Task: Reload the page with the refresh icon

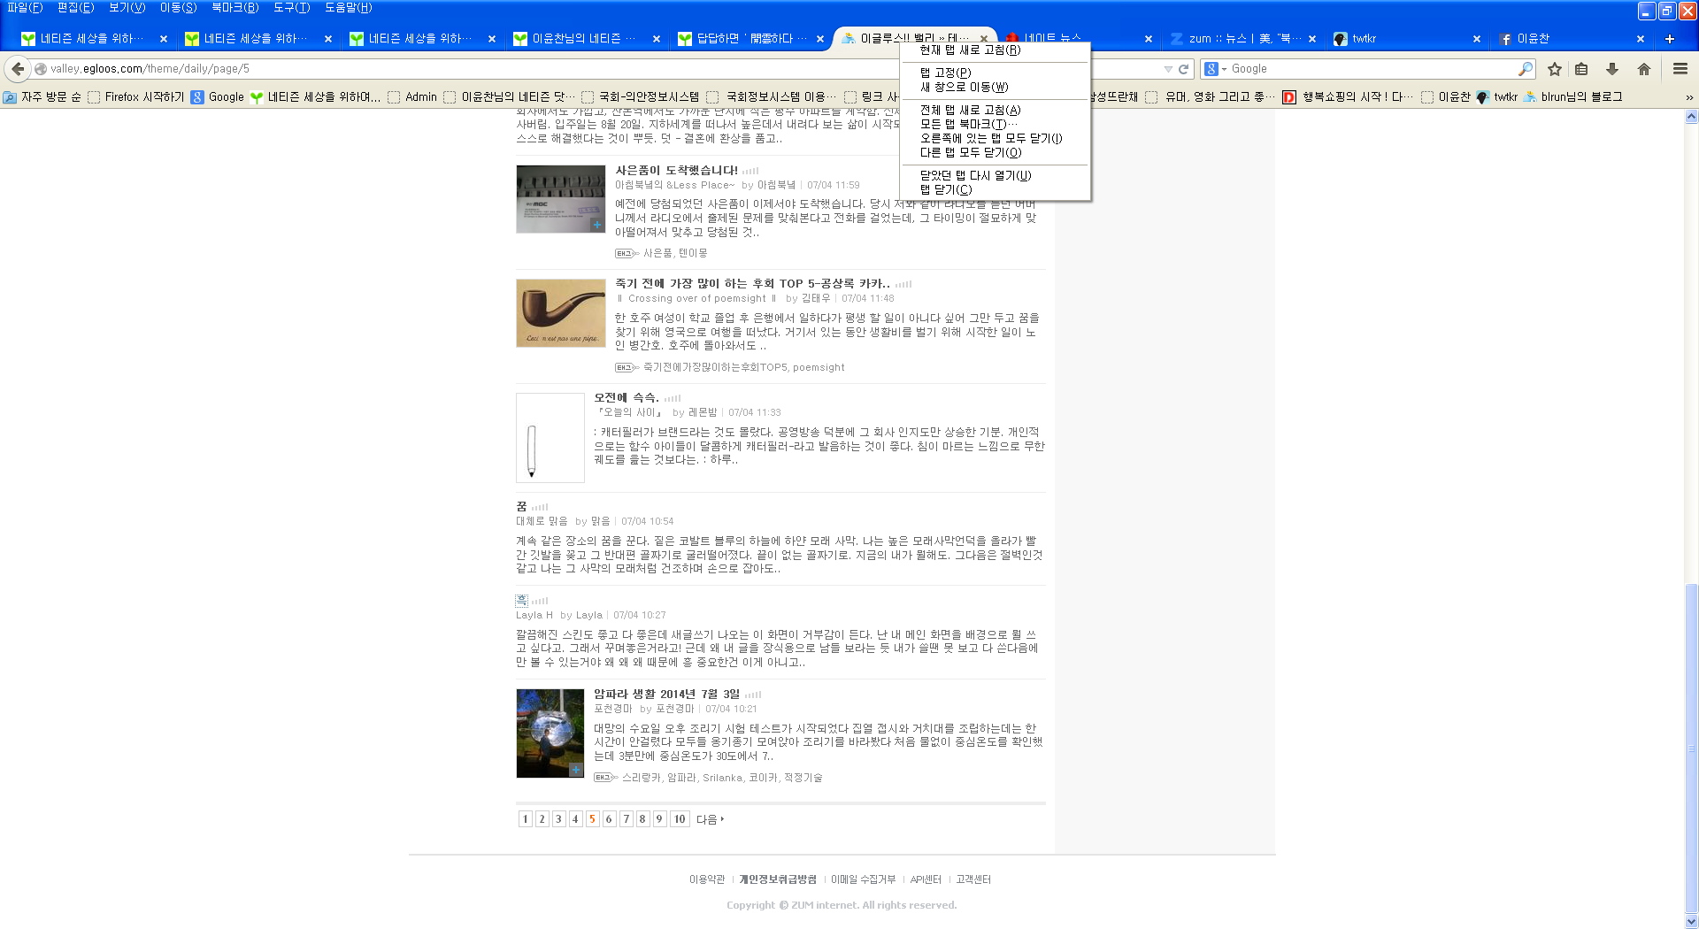Action: (x=1183, y=69)
